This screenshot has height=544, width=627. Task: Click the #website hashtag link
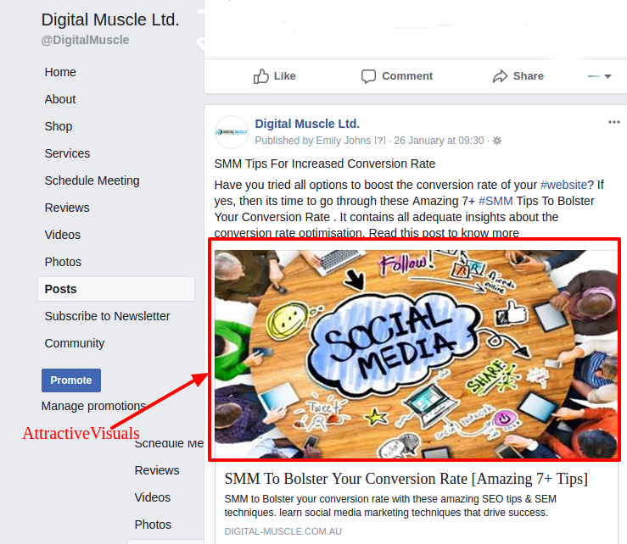click(563, 185)
